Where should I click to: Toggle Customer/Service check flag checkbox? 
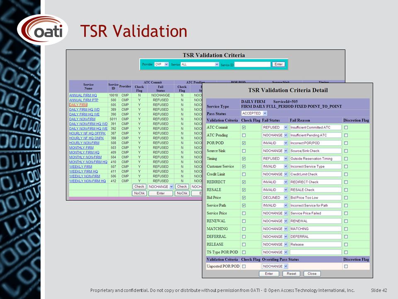tap(244, 167)
